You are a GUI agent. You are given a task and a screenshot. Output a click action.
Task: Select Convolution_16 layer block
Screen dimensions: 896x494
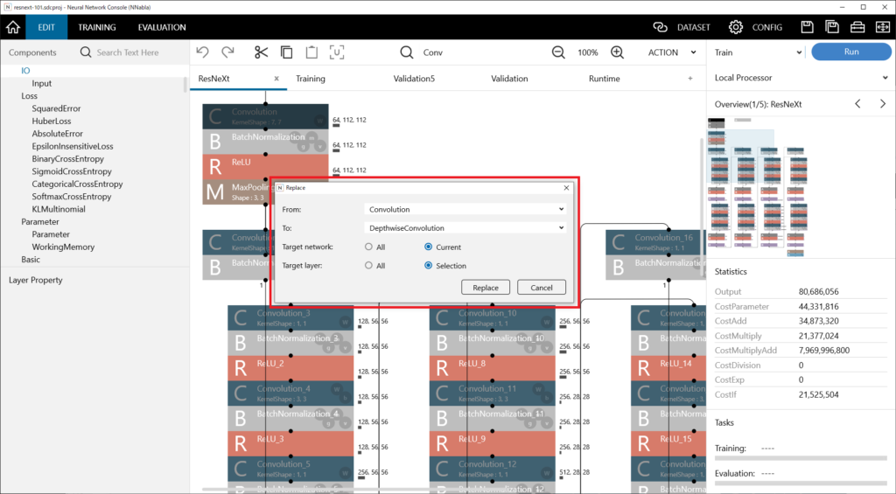(x=655, y=242)
